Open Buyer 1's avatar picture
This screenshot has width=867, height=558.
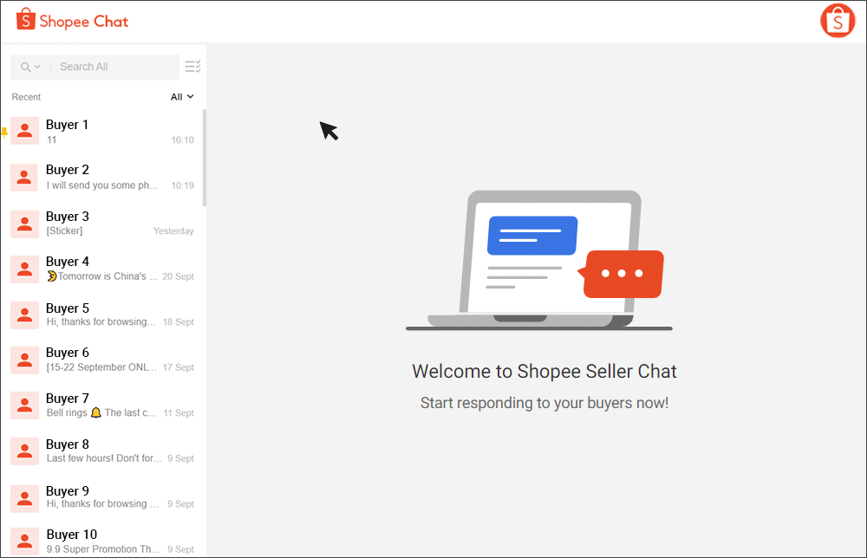click(x=23, y=131)
